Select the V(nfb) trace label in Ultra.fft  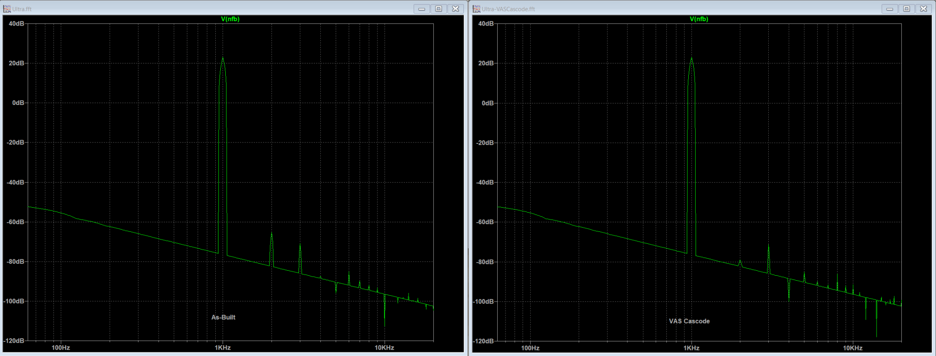230,19
